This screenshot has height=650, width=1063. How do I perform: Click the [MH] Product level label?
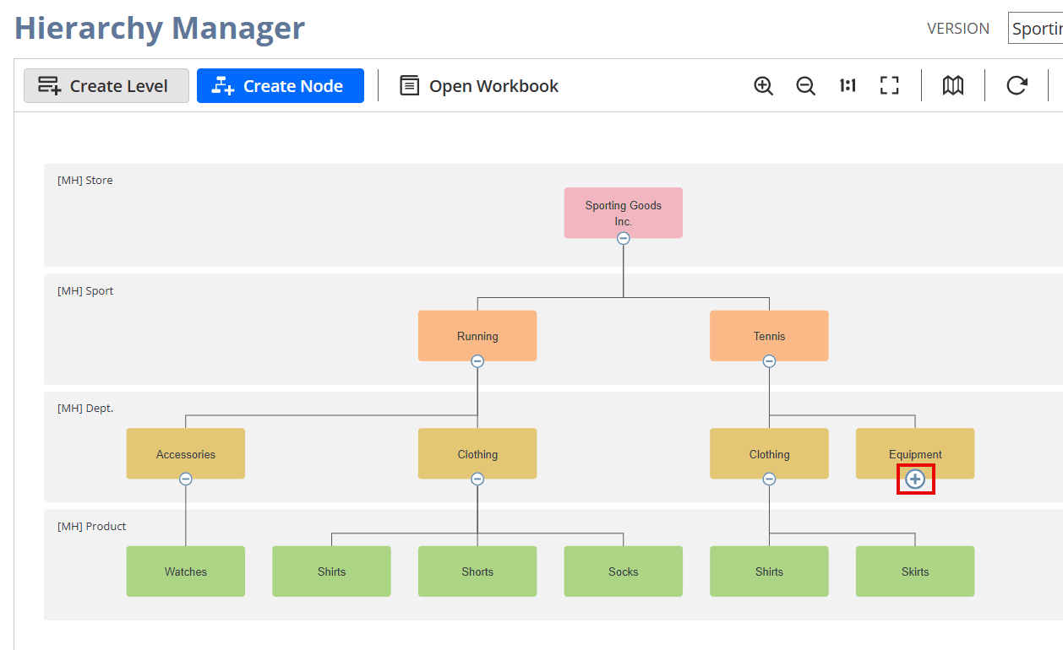tap(92, 526)
